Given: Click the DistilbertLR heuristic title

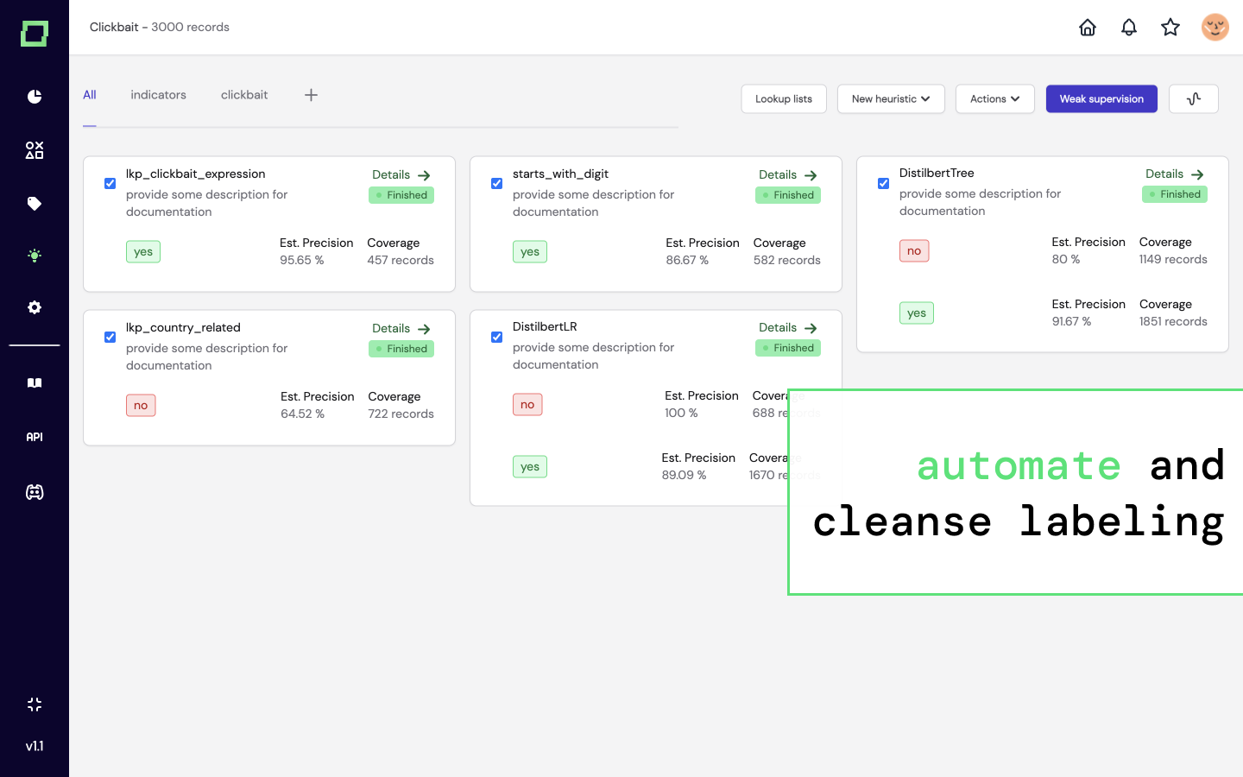Looking at the screenshot, I should point(545,326).
